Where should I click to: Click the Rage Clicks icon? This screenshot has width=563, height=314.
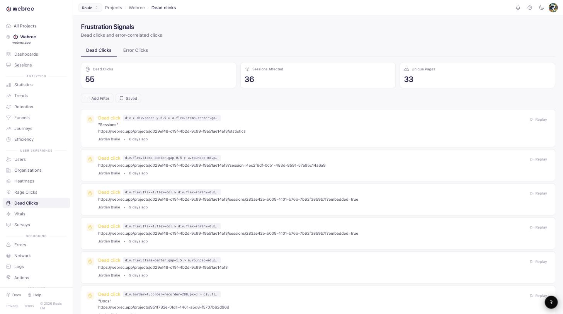9,192
